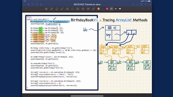The image size is (173, 97).
Task: Tap the Wi-Fi indicator in status bar
Action: point(144,1)
